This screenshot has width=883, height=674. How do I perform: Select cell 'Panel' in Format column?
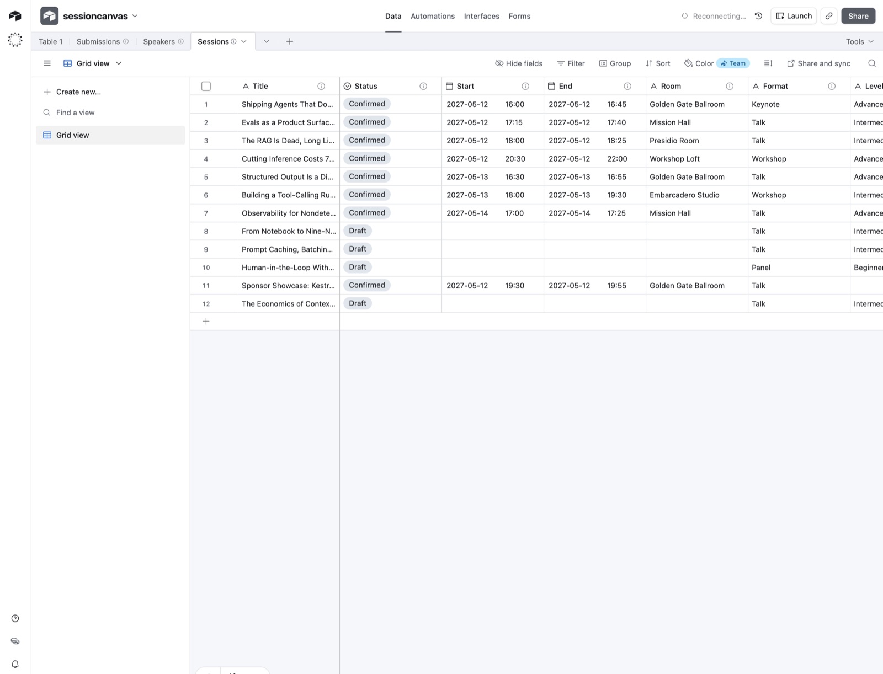799,268
